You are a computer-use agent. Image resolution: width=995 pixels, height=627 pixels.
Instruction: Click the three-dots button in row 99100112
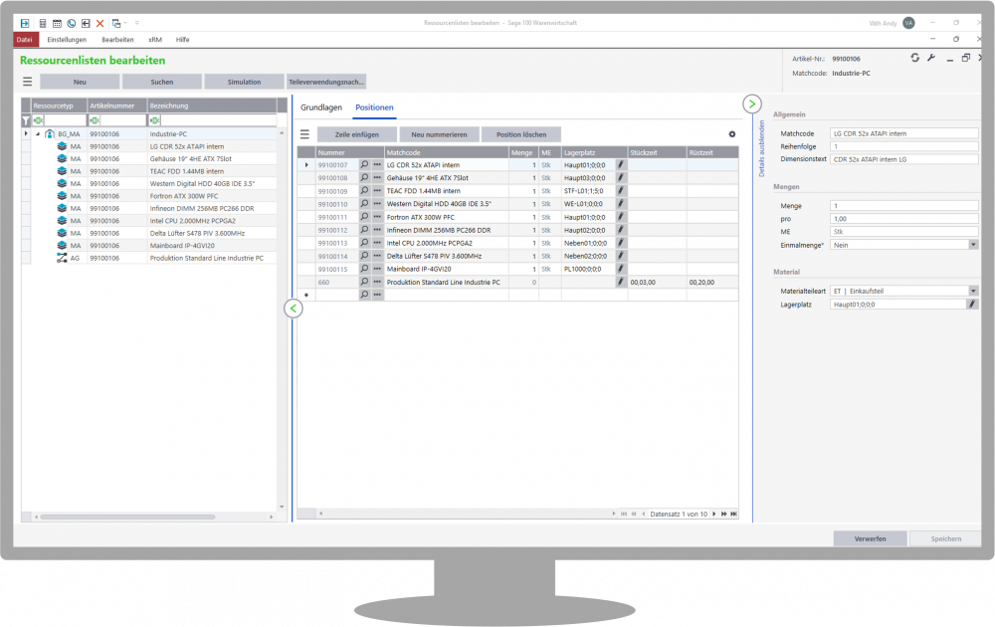(x=377, y=230)
